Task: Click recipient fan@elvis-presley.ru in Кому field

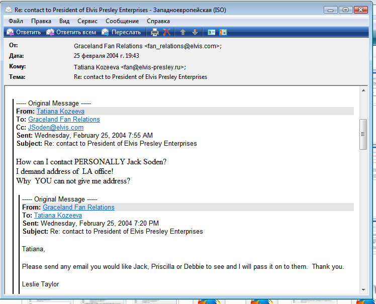Action: (x=152, y=67)
